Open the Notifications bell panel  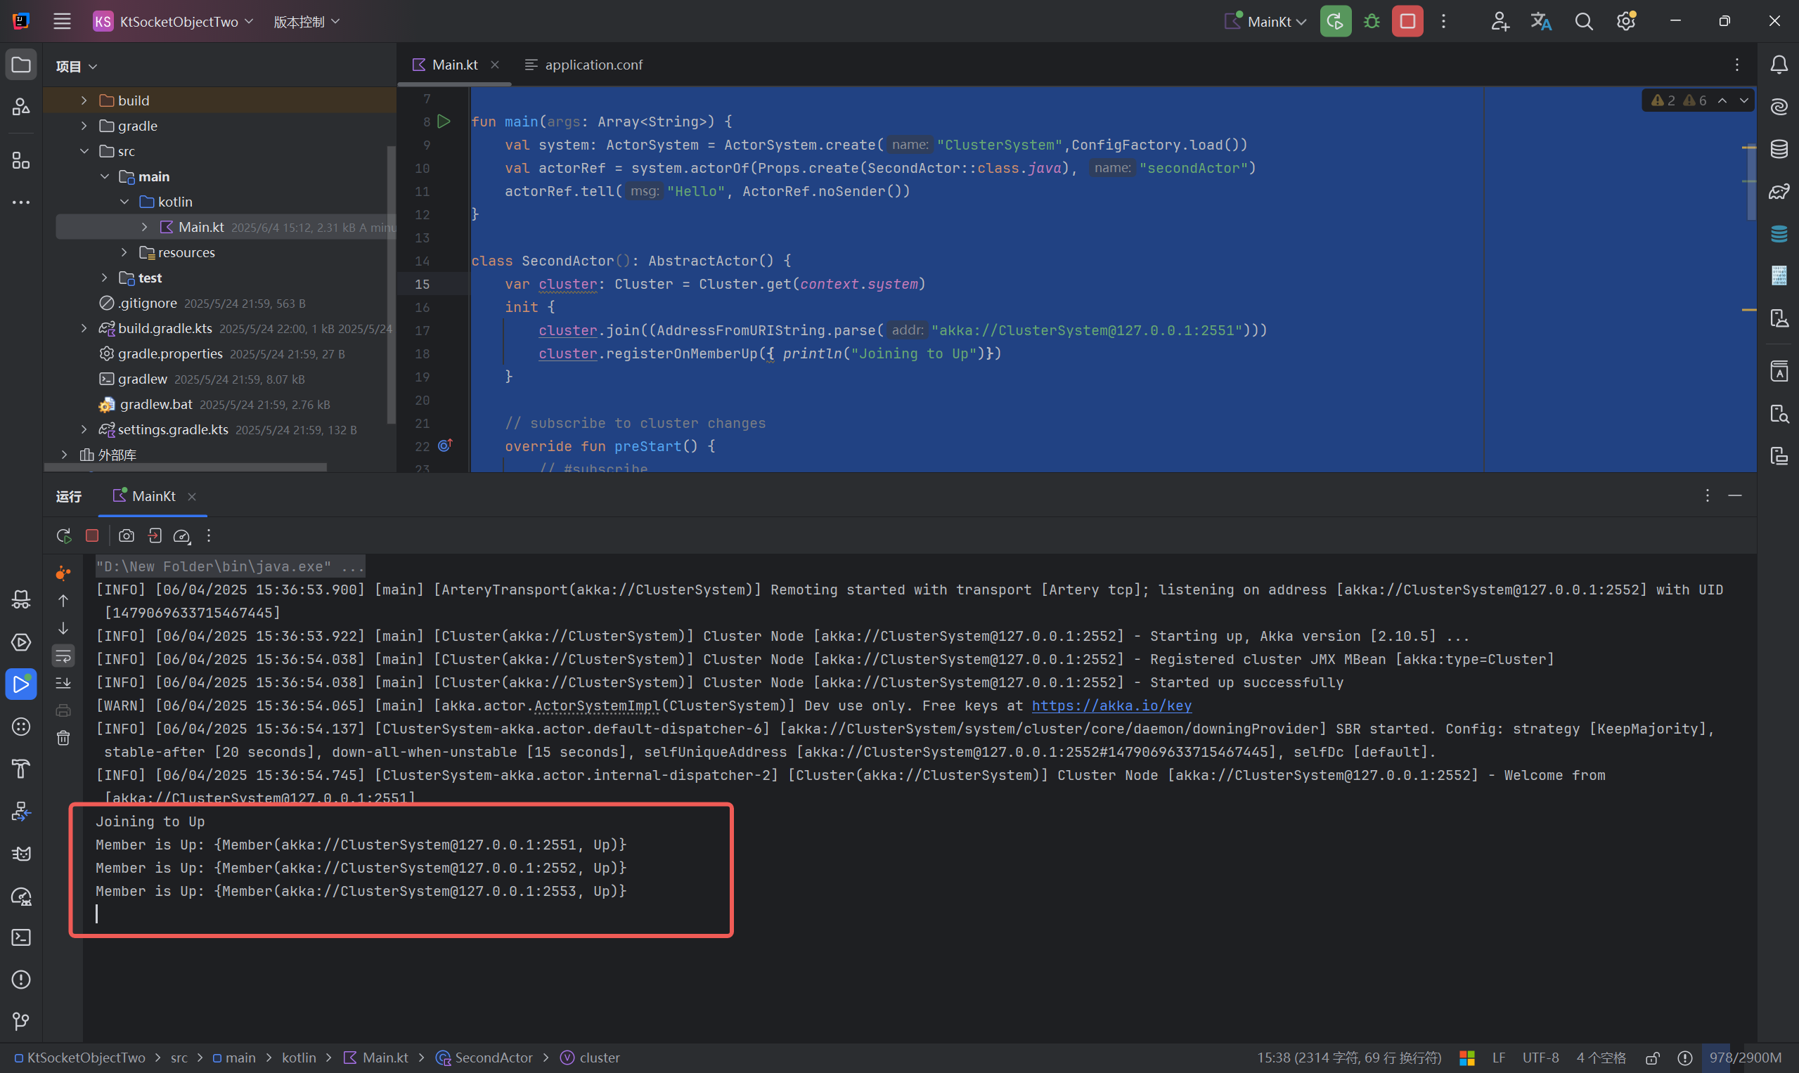click(x=1779, y=65)
